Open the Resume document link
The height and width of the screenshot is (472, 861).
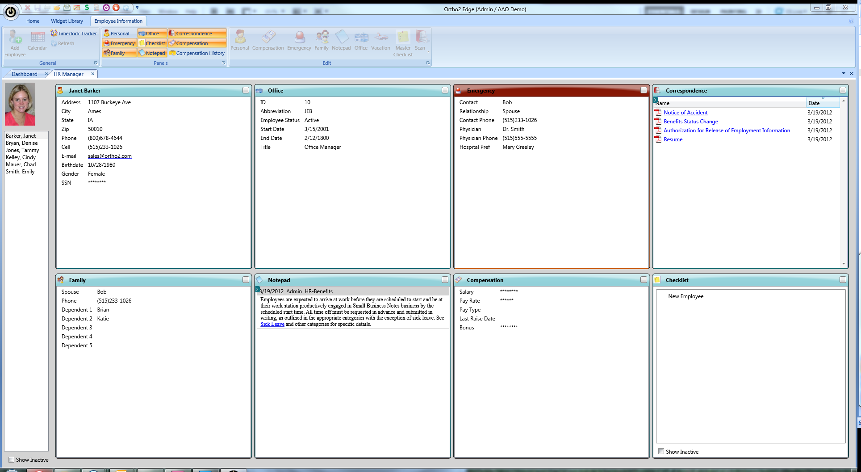pos(673,139)
